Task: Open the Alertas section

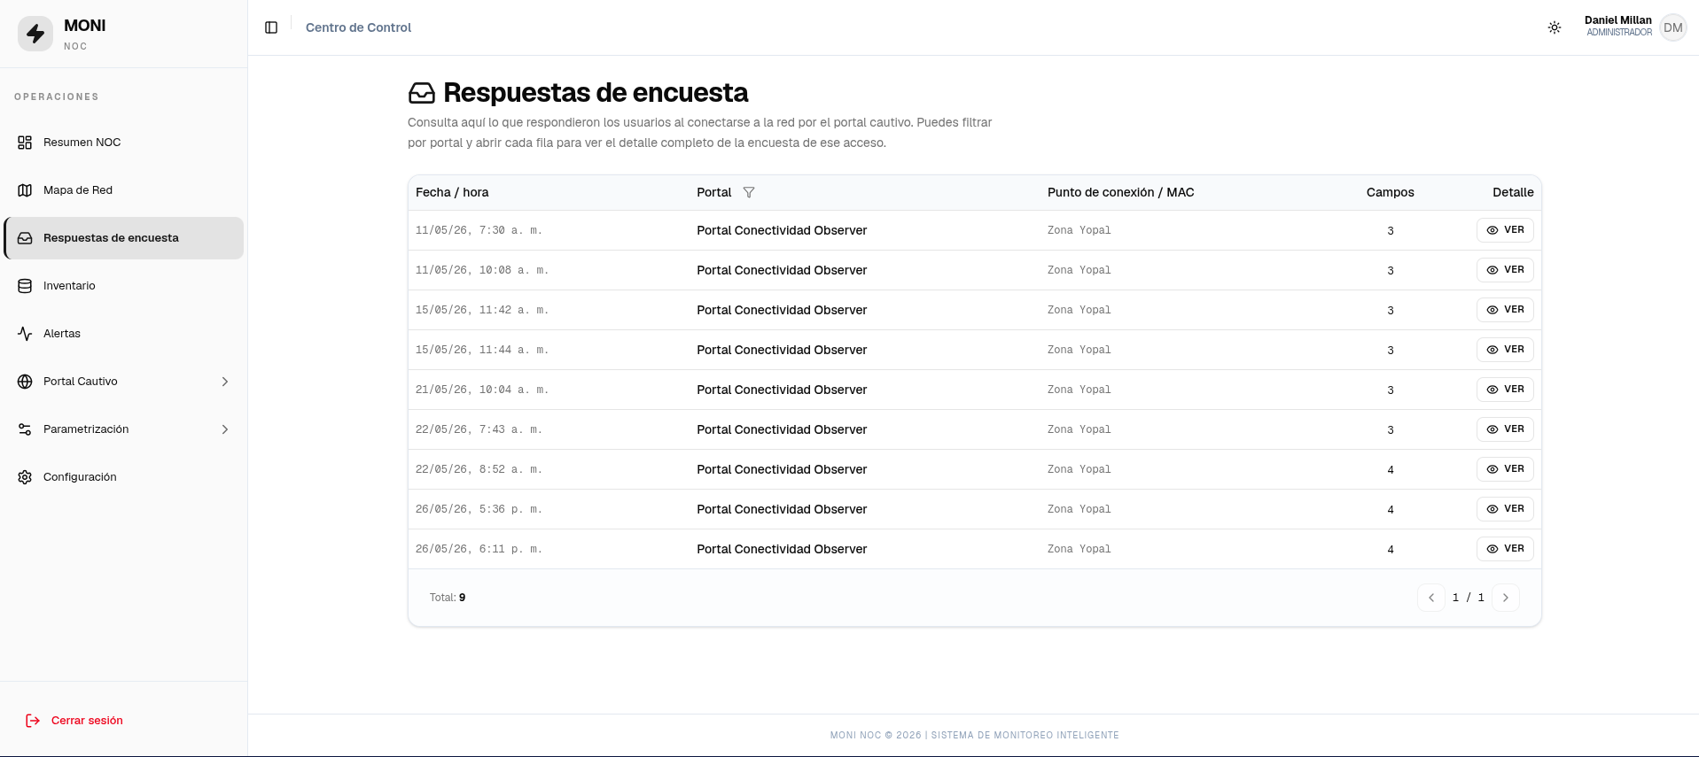Action: tap(124, 334)
